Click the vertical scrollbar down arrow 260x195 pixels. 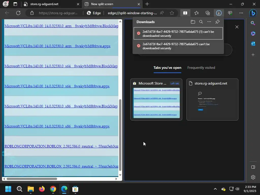(x=120, y=175)
